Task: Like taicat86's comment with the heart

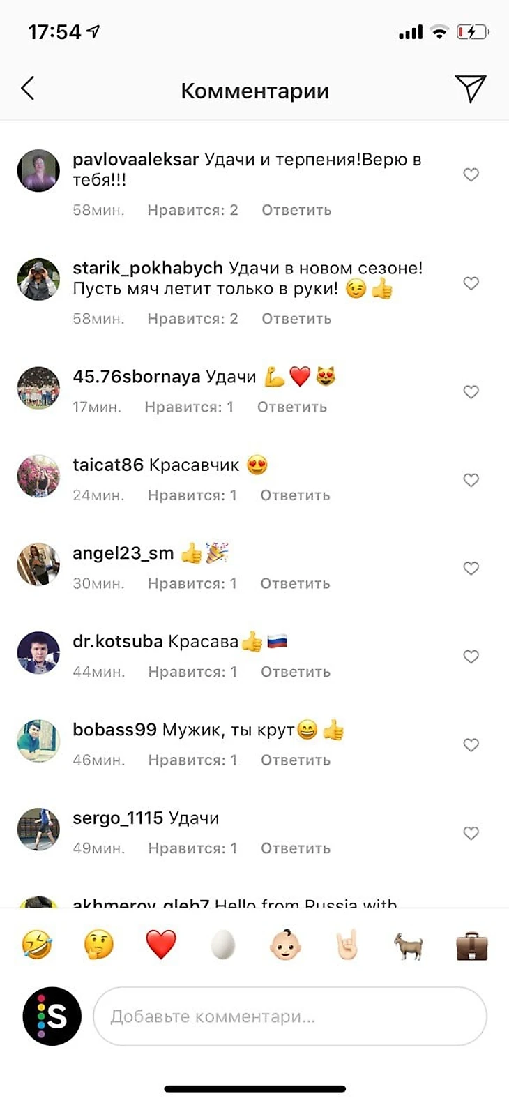Action: 471,480
